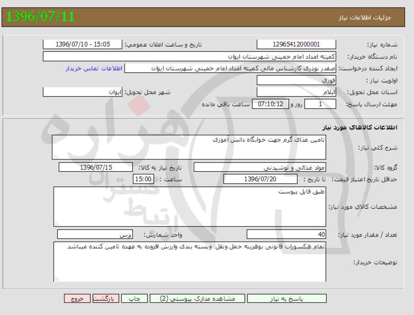Viewport: 414px width, 315px height.
Task: Open اطلاعات تماس خریدار link
Action: click(x=94, y=68)
